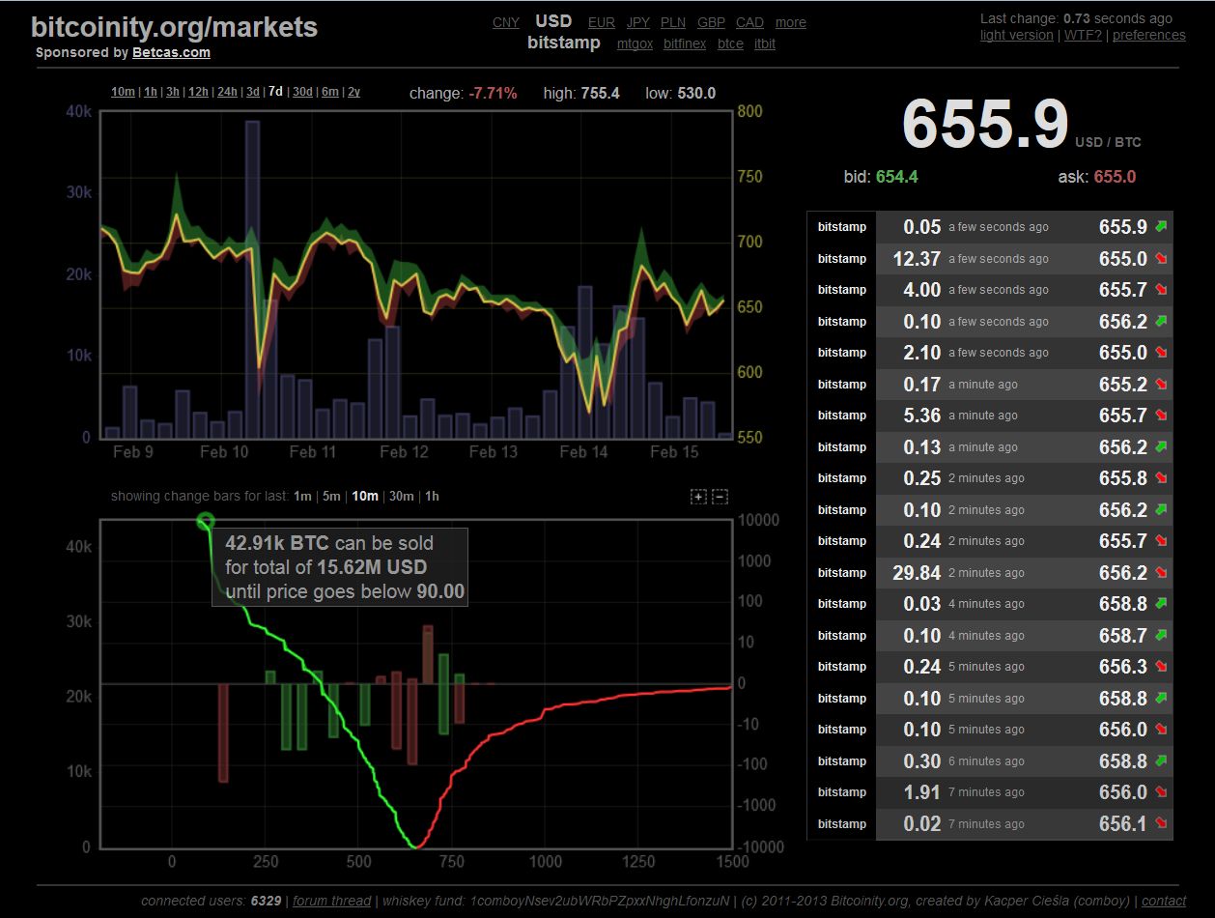
Task: Choose PLN currency
Action: 673,22
